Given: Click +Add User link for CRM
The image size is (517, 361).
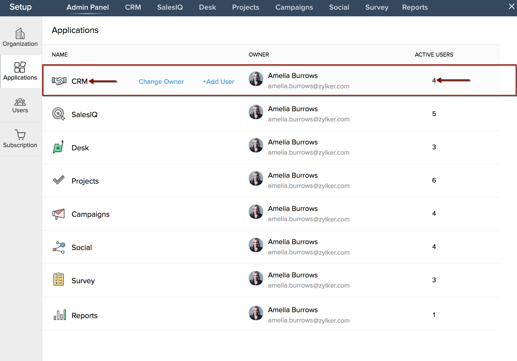Looking at the screenshot, I should tap(218, 81).
